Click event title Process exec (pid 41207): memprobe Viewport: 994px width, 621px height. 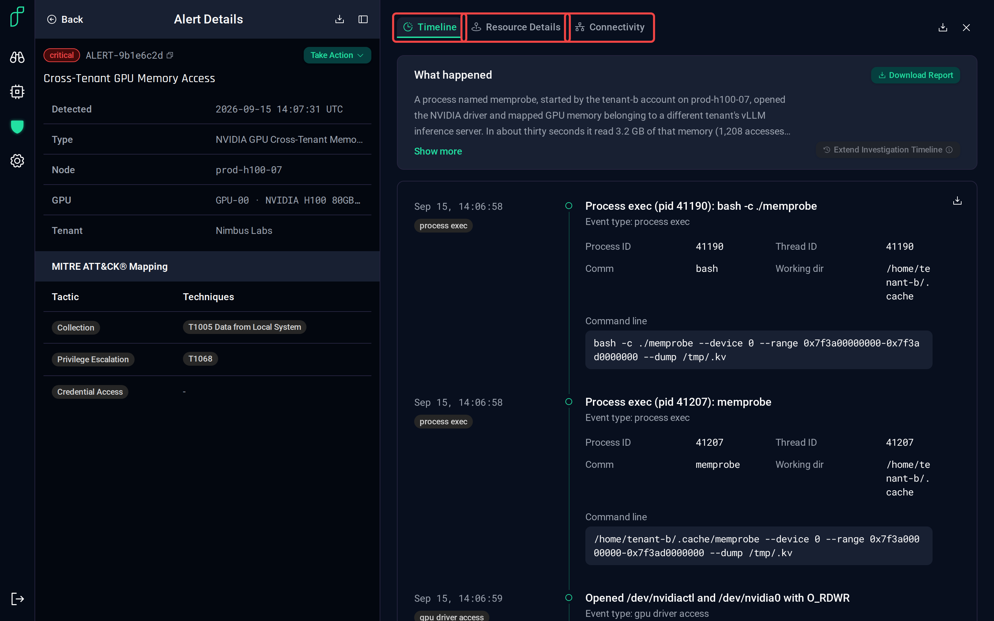tap(678, 402)
